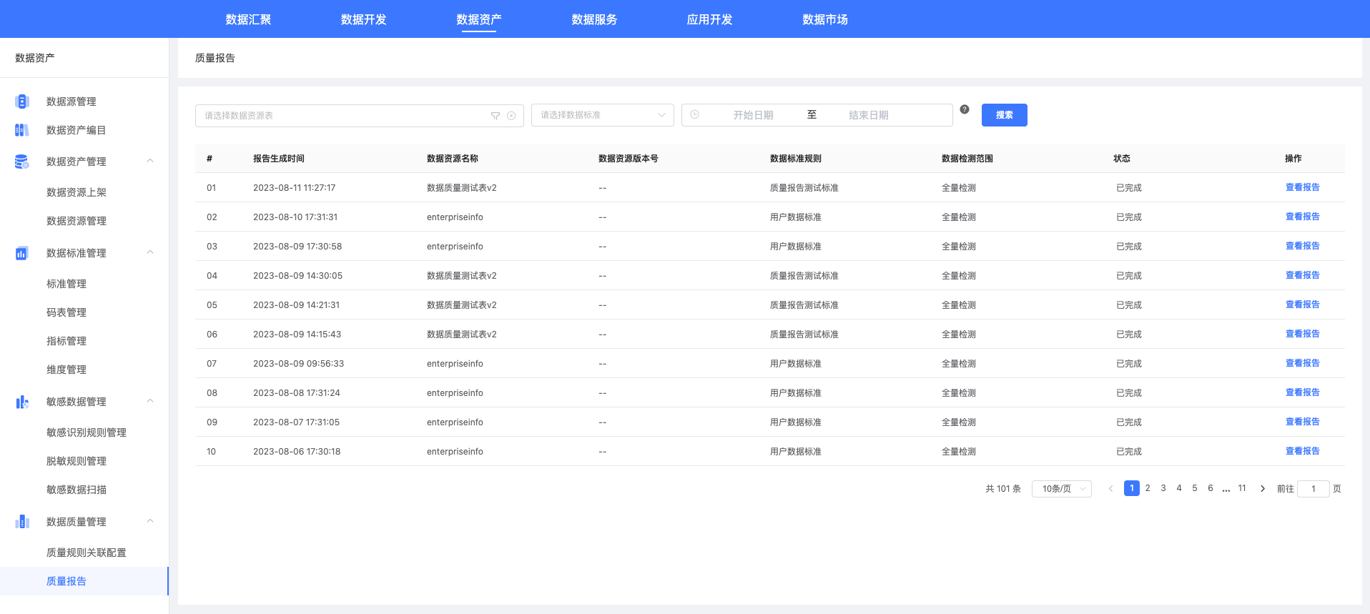
Task: Click the 数据源管理 sidebar icon
Action: [x=22, y=101]
